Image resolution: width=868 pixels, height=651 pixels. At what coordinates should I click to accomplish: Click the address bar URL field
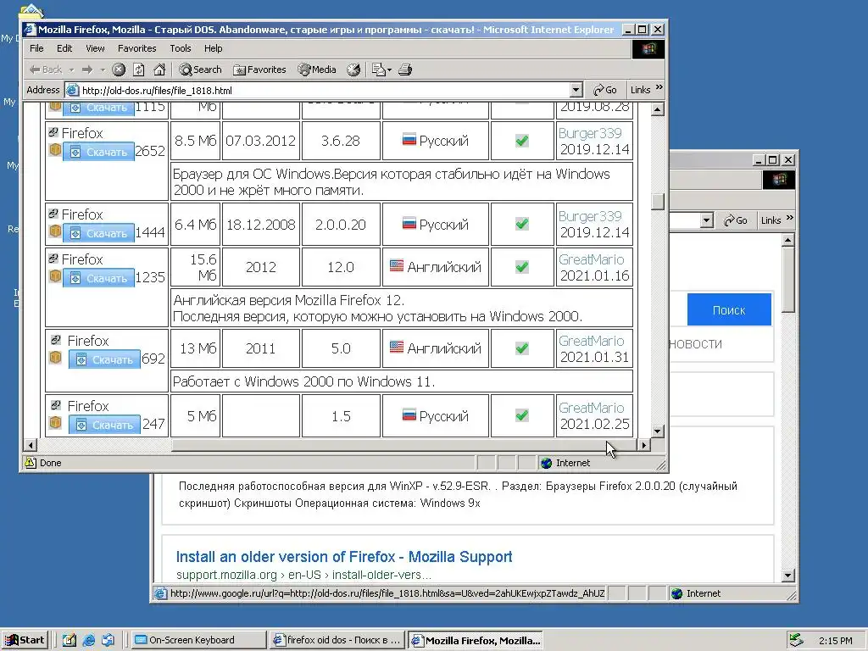pyautogui.click(x=325, y=90)
